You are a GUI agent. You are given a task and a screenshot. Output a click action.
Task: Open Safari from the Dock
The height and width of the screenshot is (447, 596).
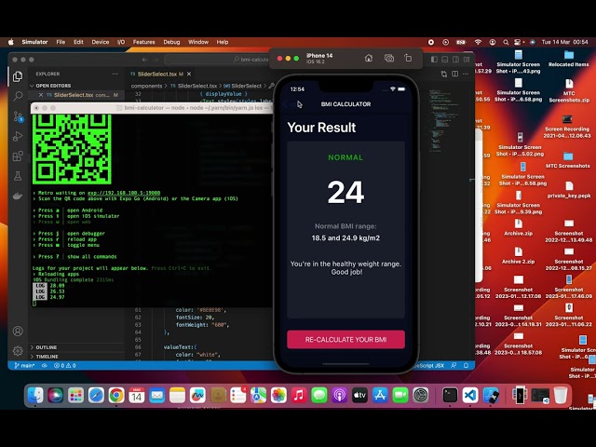[x=96, y=395]
